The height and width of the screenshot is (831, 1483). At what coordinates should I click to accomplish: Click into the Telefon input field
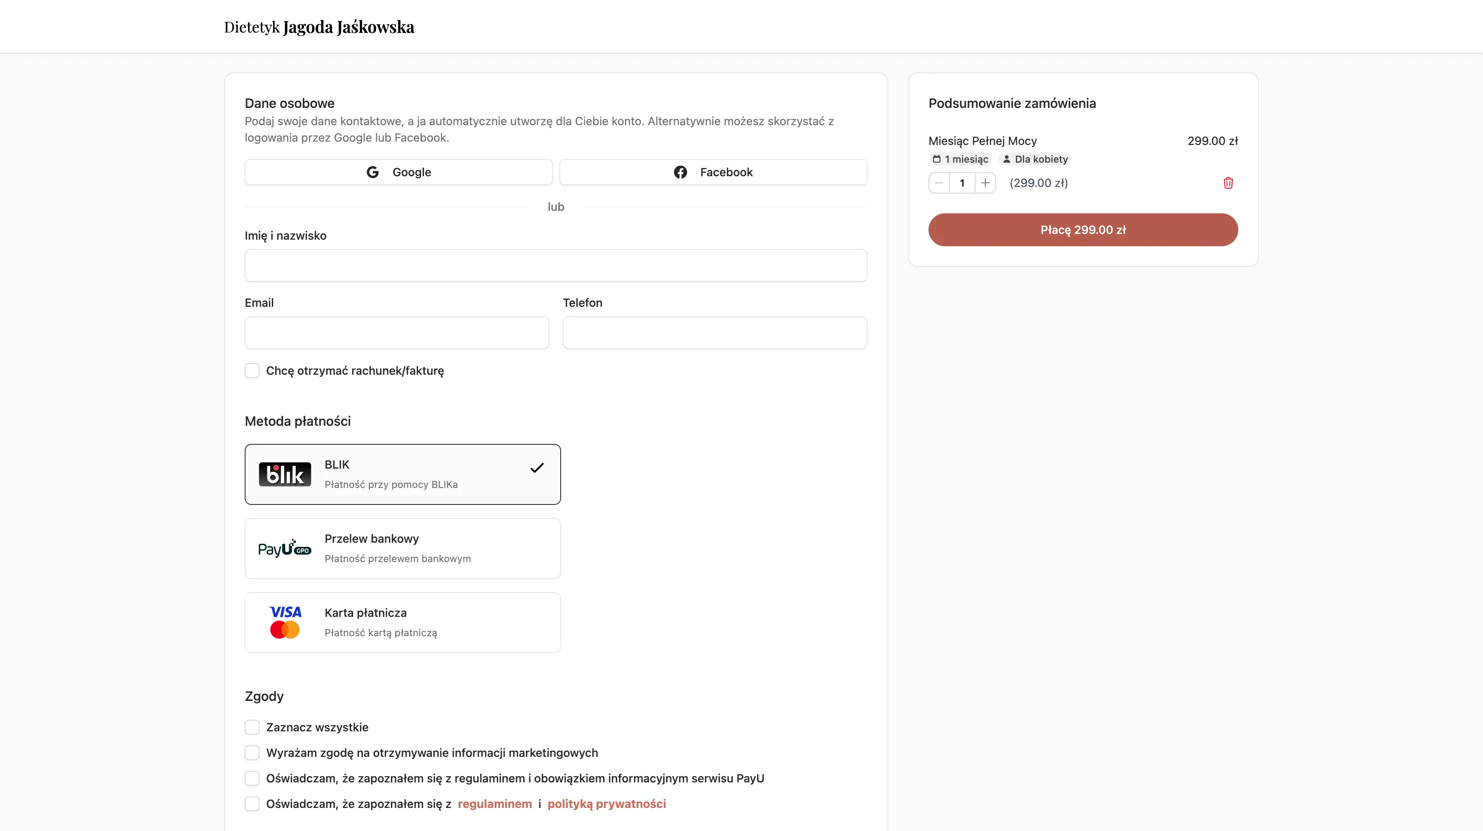(714, 333)
